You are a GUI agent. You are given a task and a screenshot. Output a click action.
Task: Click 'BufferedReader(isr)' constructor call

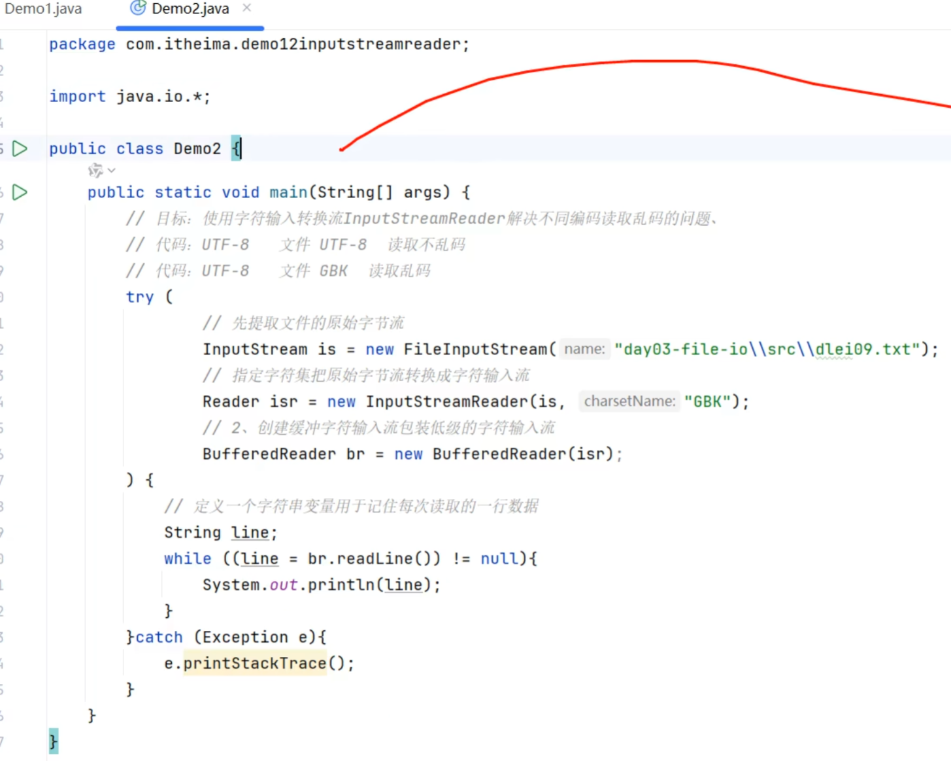pos(523,454)
